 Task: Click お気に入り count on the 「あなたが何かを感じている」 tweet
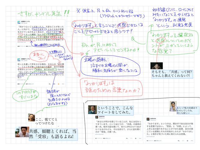(107, 138)
